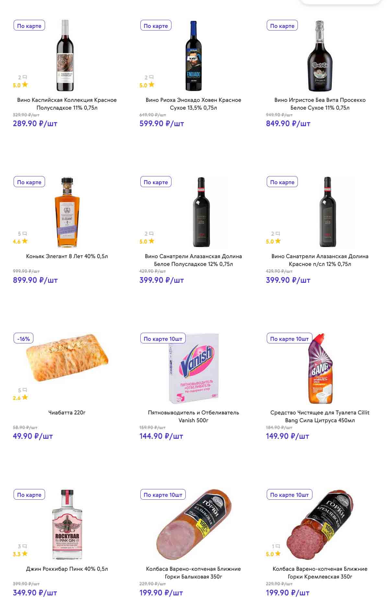Click the comments icon on Каспийская Коллекция wine
Image resolution: width=387 pixels, height=609 pixels.
pyautogui.click(x=25, y=77)
